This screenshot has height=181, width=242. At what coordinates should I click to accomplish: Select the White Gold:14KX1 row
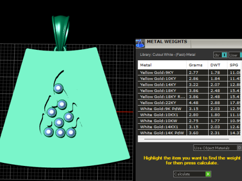click(189, 127)
